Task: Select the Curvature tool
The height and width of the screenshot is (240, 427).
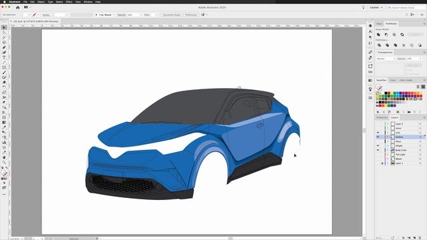Action: 4,53
